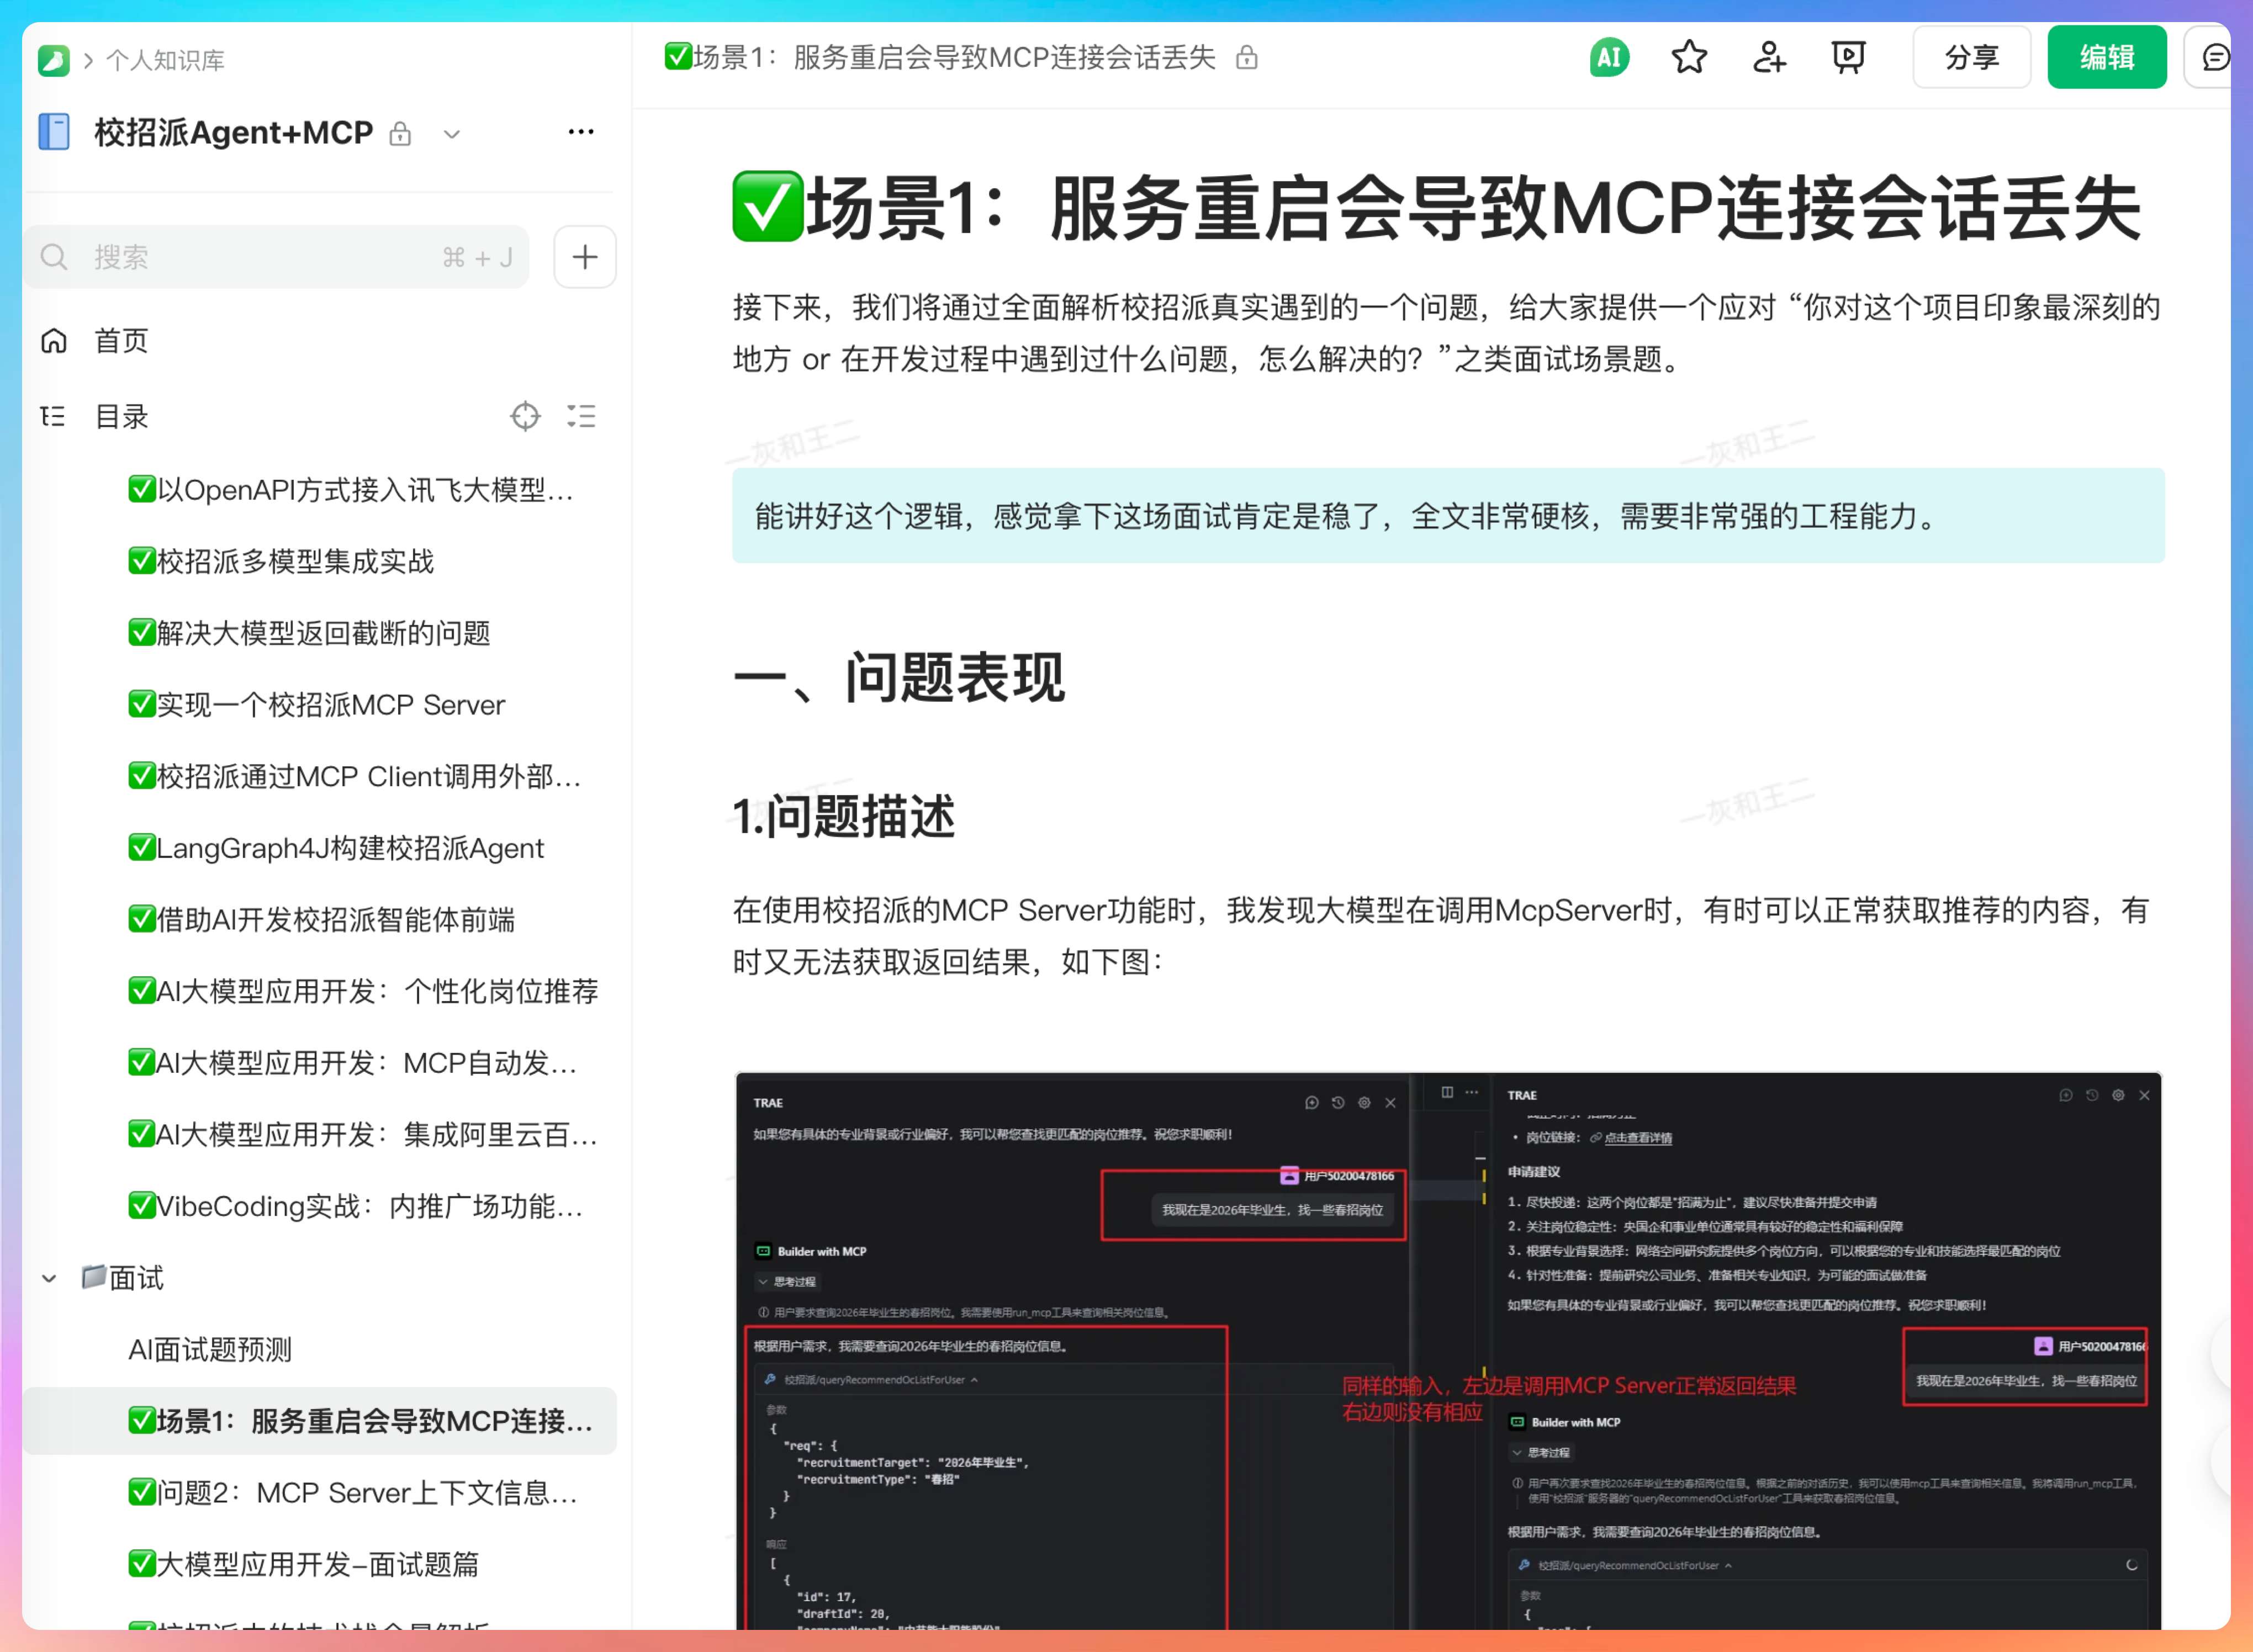The image size is (2253, 1652).
Task: Click the new document plus button
Action: (585, 258)
